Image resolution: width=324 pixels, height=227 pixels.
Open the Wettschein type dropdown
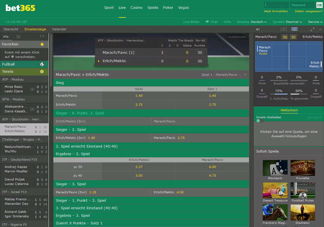(x=314, y=117)
